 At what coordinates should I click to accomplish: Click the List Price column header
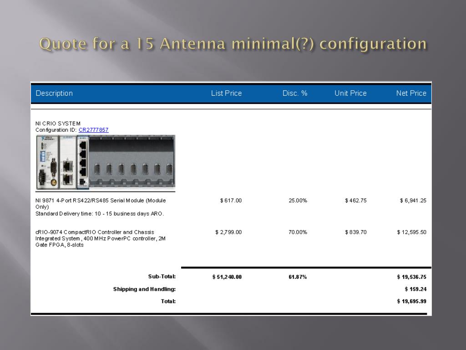(x=227, y=93)
